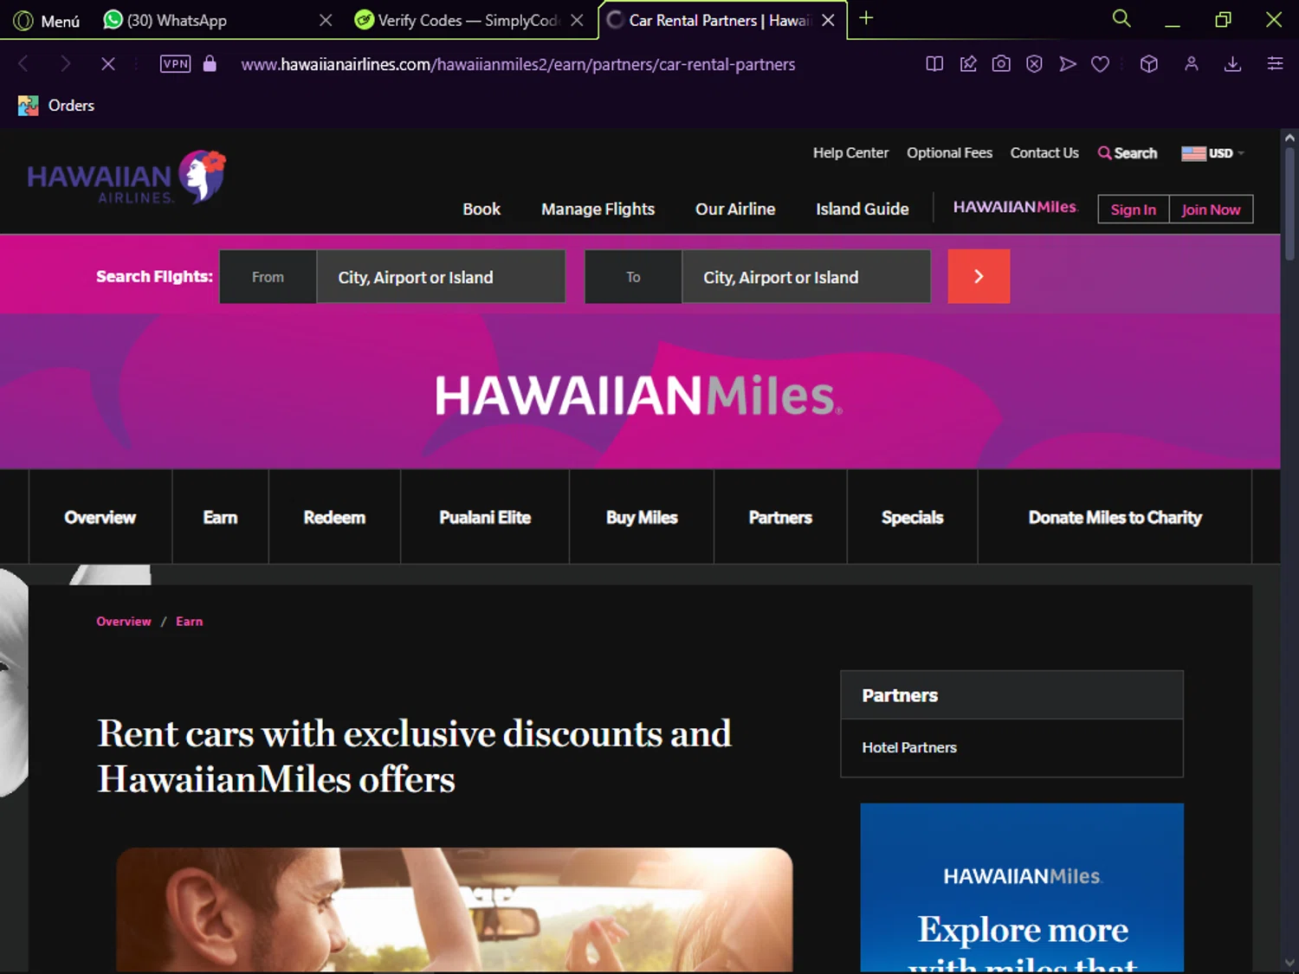
Task: Expand the USD currency dropdown
Action: tap(1213, 153)
